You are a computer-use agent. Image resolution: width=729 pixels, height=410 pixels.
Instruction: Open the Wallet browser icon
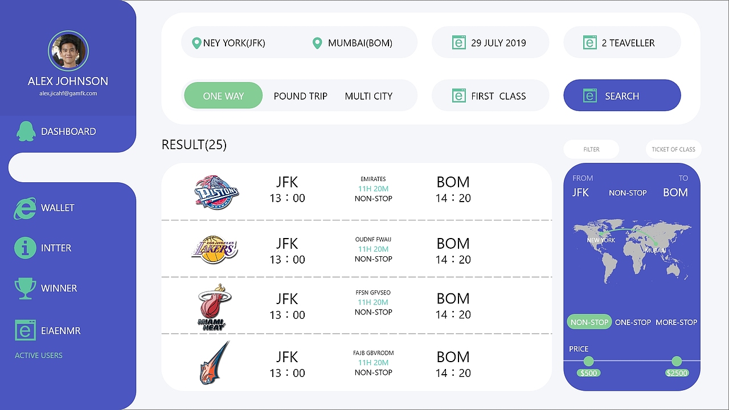click(x=25, y=208)
